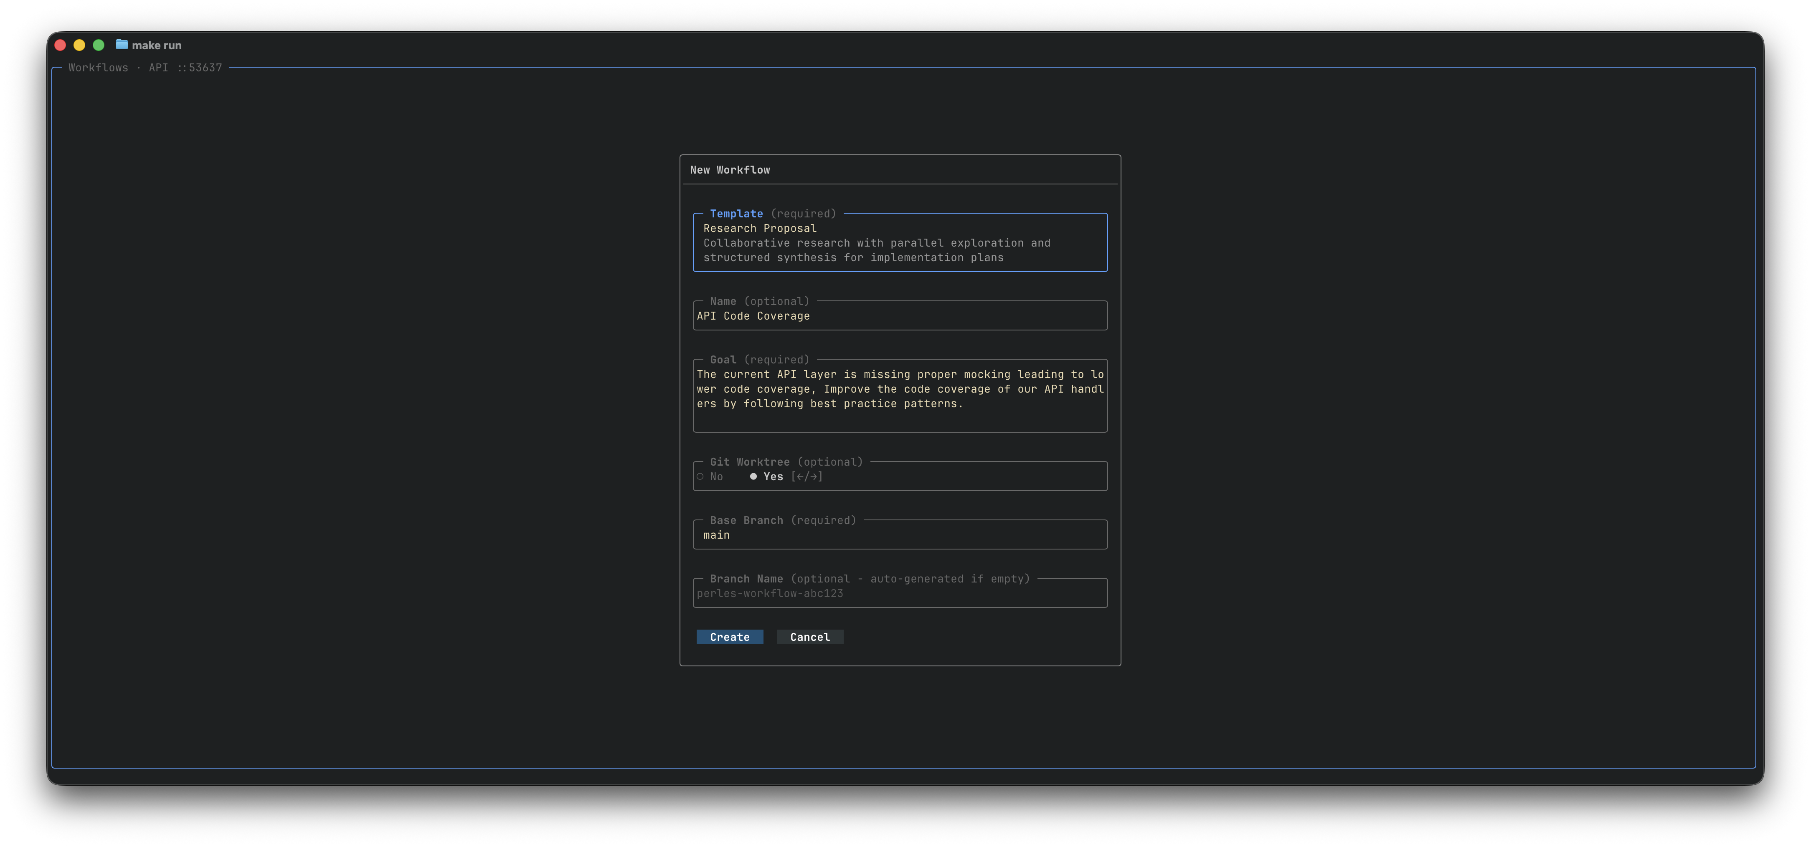Open the Research Proposal template selector

[x=900, y=242]
